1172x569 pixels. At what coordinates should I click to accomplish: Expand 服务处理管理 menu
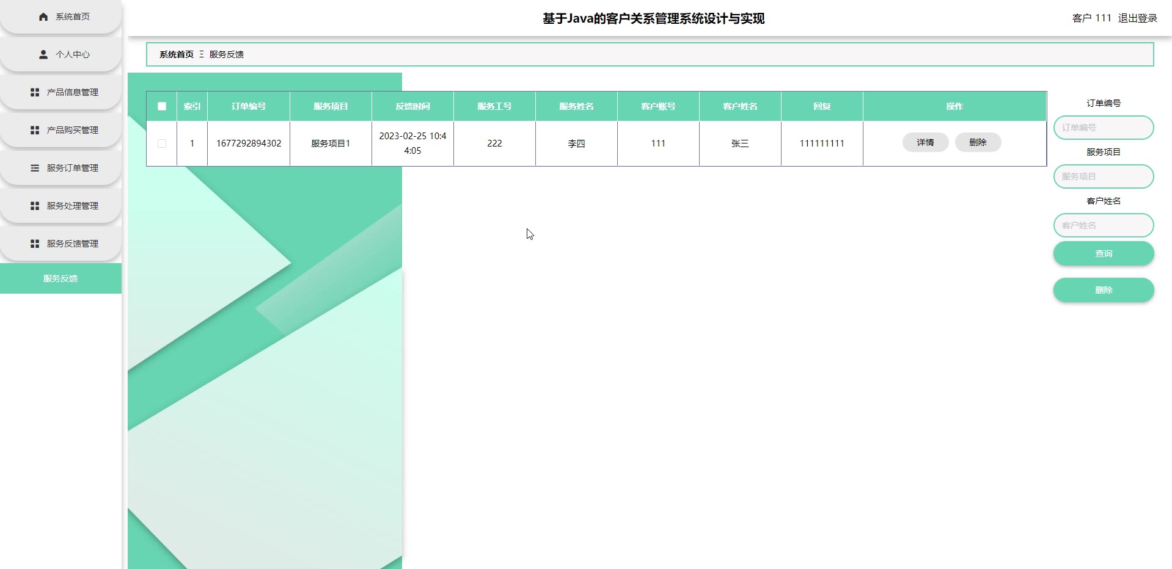(60, 206)
